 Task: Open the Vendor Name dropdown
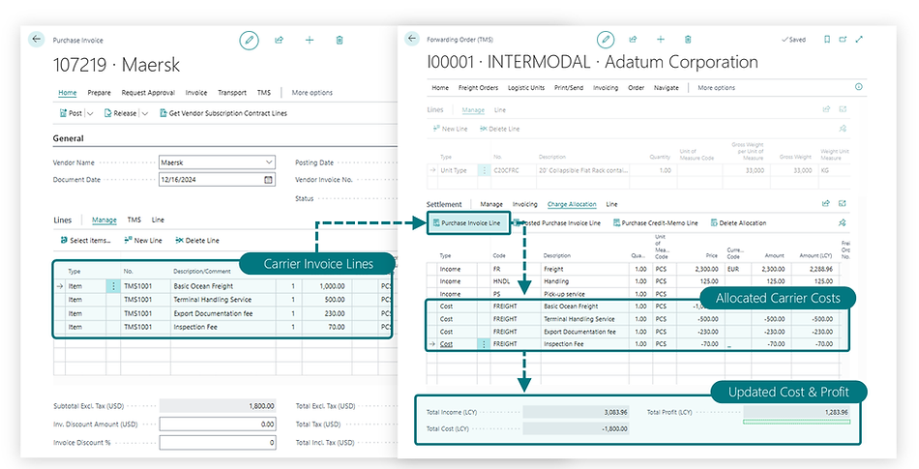(x=269, y=162)
